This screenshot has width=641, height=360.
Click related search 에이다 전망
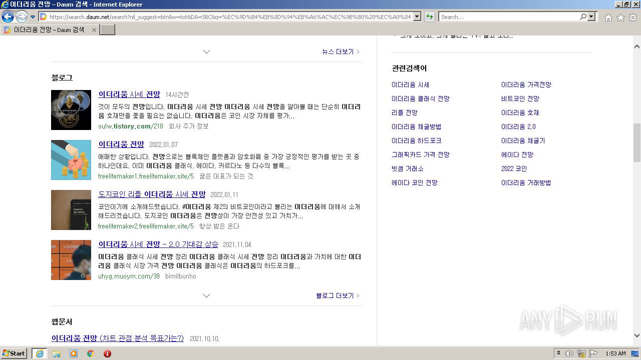click(517, 155)
